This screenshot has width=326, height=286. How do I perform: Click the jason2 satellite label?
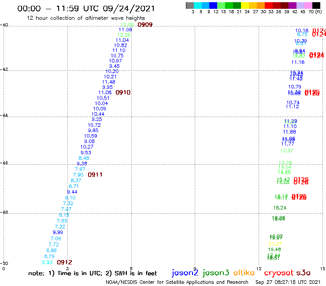click(x=185, y=273)
